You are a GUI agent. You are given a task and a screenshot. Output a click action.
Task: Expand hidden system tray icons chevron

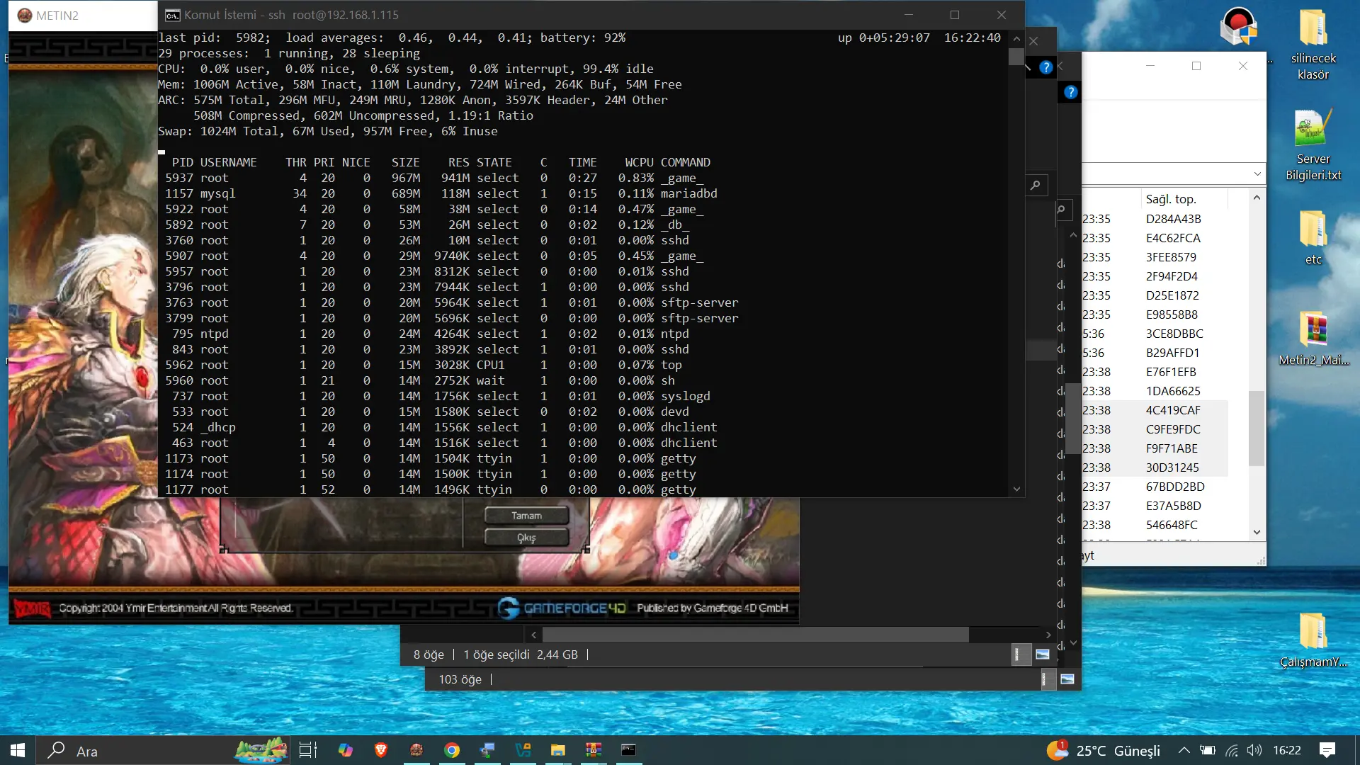click(1184, 750)
